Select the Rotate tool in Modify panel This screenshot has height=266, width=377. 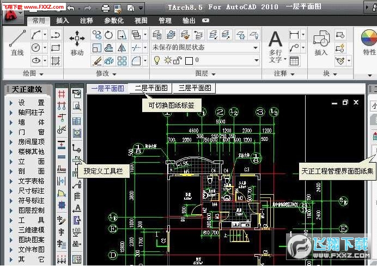(x=108, y=35)
